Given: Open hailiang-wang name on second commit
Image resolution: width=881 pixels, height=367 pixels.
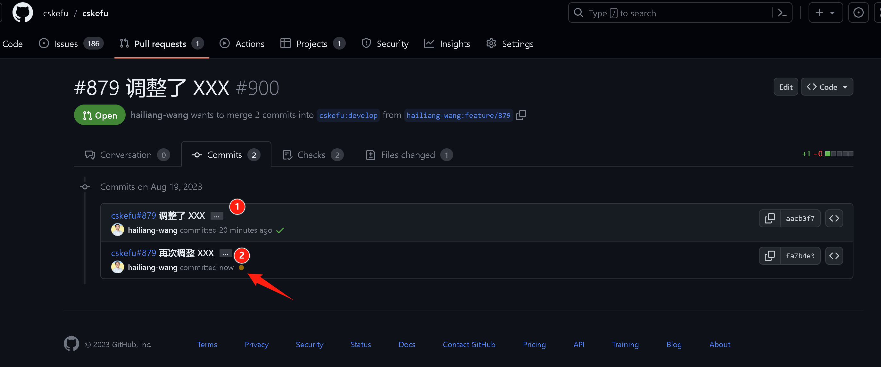Looking at the screenshot, I should (153, 267).
